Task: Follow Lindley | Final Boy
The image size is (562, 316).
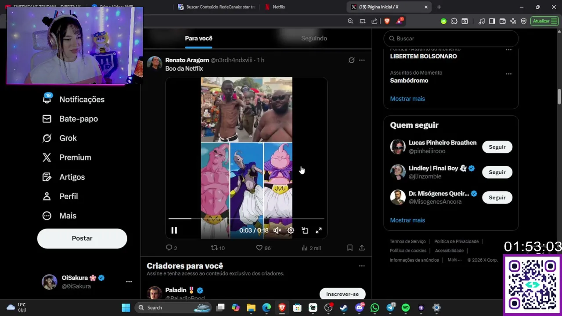Action: coord(497,172)
